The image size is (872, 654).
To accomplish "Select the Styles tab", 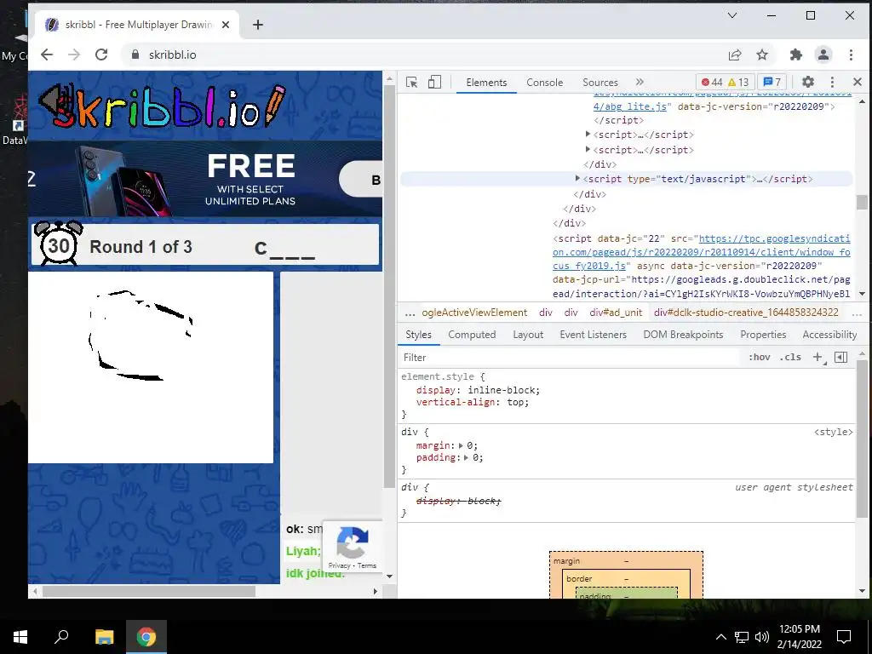I will (418, 334).
